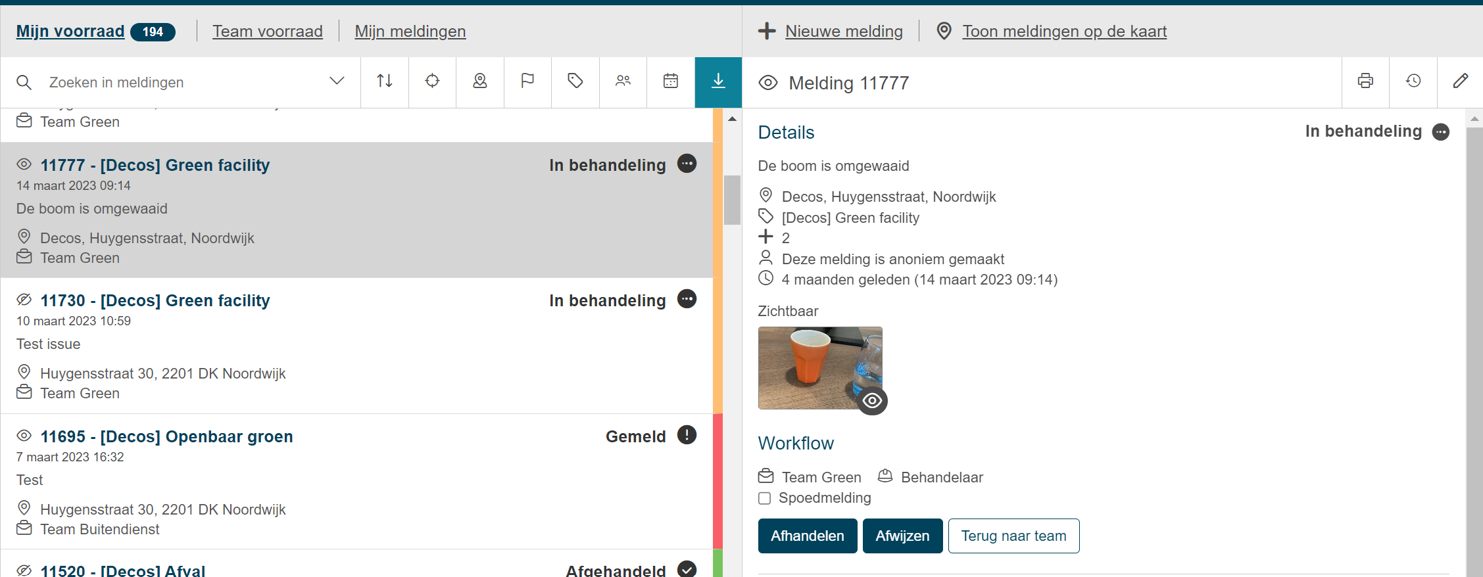
Task: Click Team Buitendienst on item 11695
Action: [x=99, y=529]
